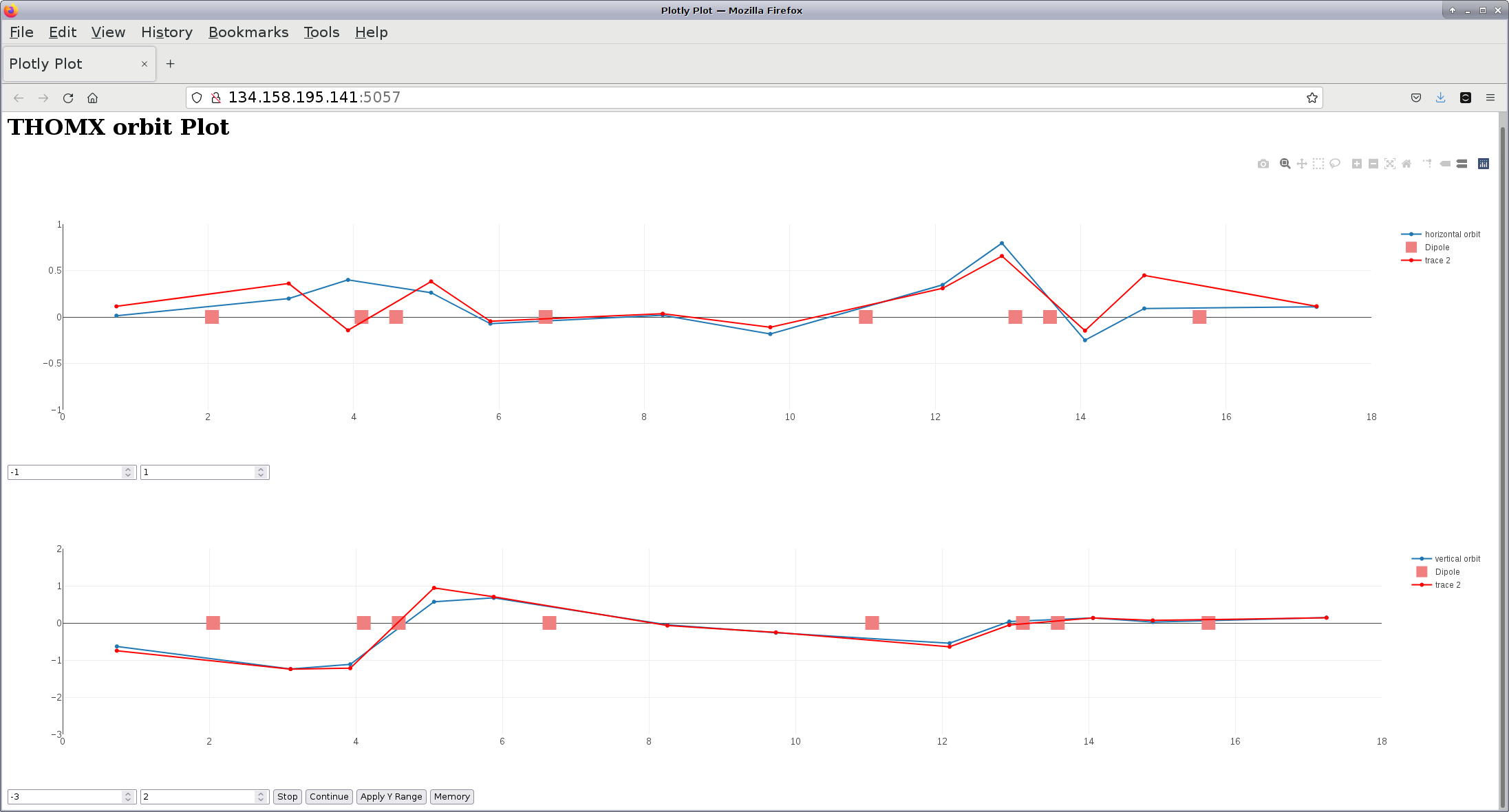The height and width of the screenshot is (812, 1509).
Task: Activate the Pan tool in modebar
Action: pyautogui.click(x=1301, y=164)
